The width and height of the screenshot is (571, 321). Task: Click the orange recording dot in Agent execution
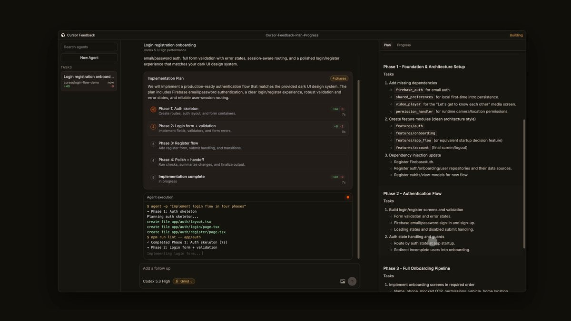coord(348,197)
